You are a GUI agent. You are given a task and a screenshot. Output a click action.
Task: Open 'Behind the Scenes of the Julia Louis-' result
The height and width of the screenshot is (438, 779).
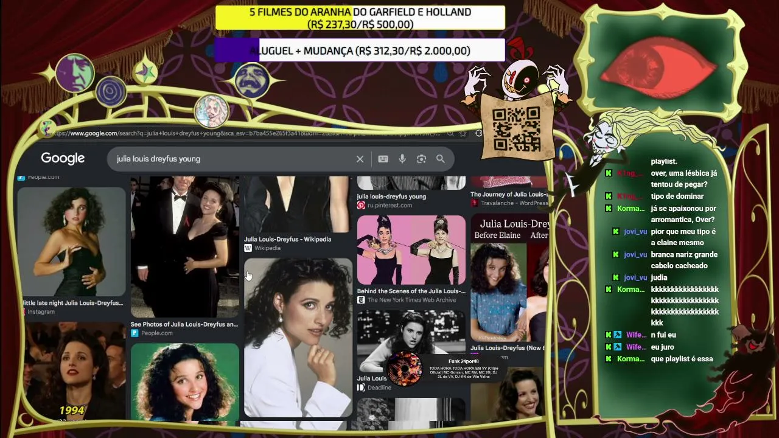pos(411,291)
